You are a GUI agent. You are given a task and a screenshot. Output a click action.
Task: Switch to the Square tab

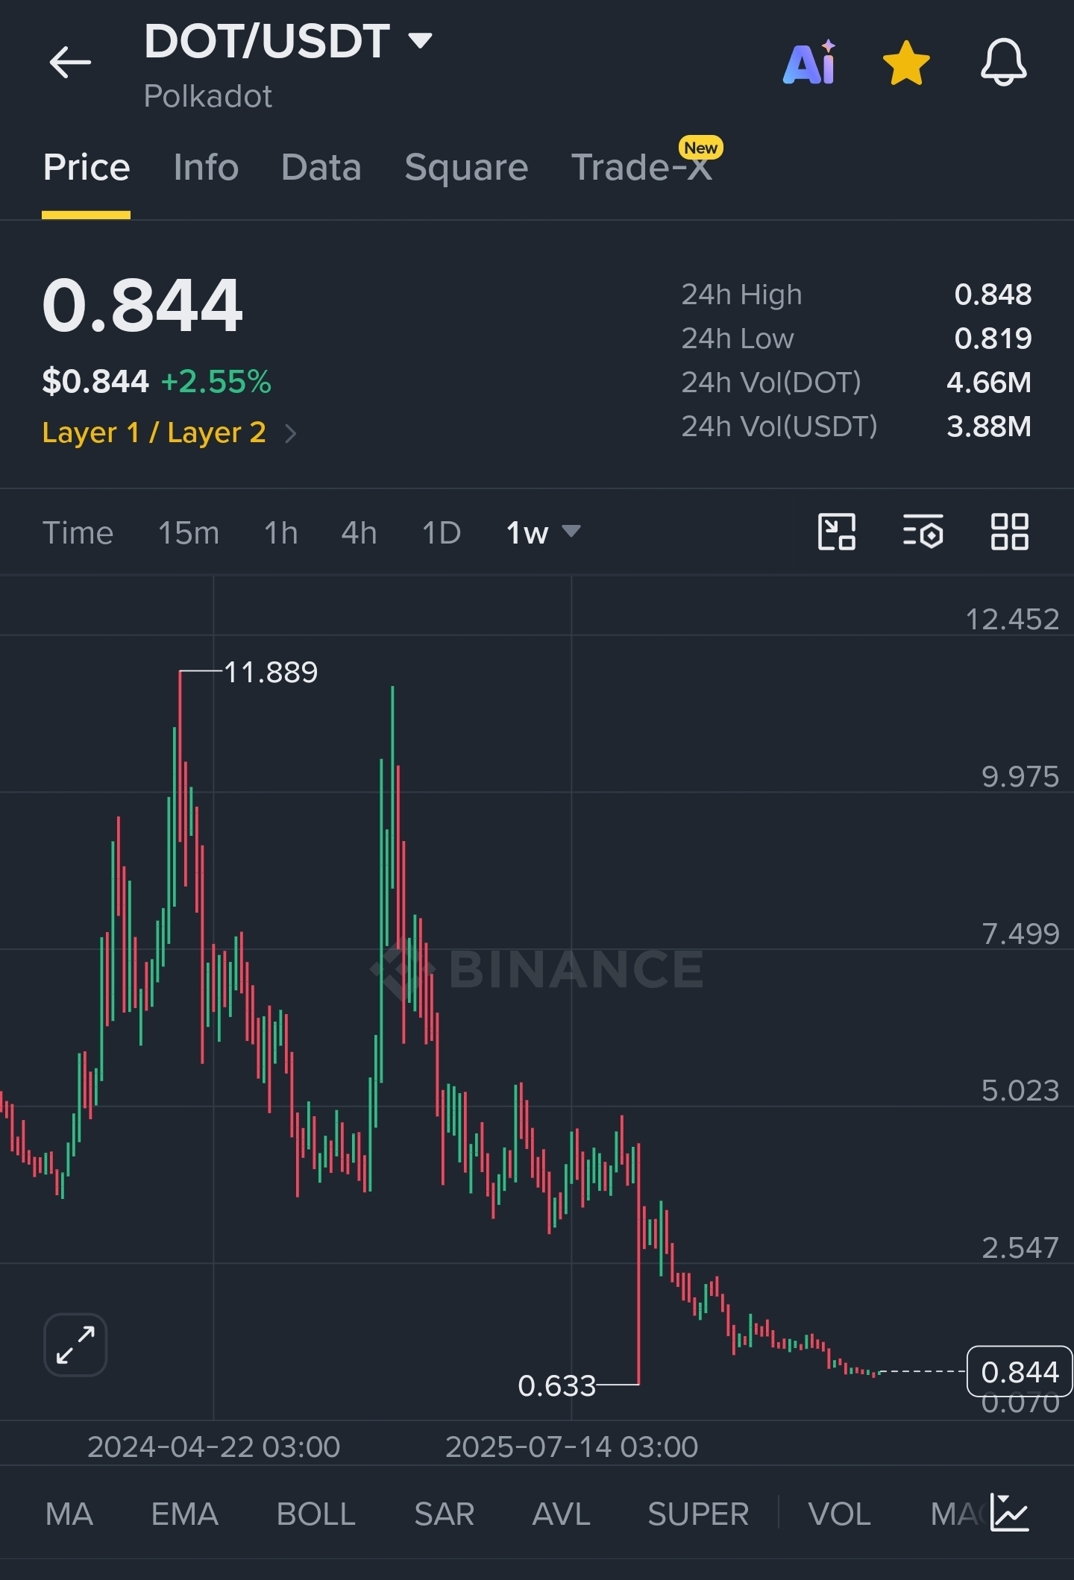click(x=466, y=168)
